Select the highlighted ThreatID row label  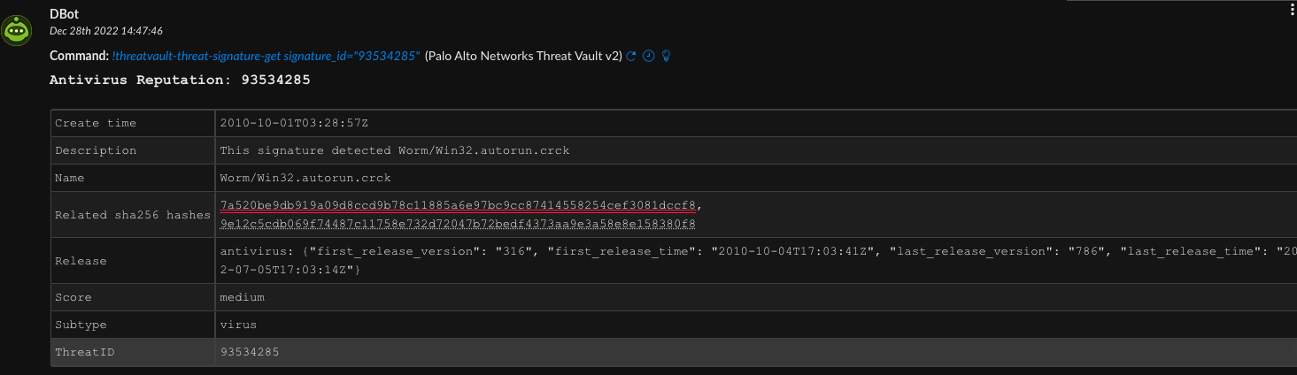pos(84,352)
